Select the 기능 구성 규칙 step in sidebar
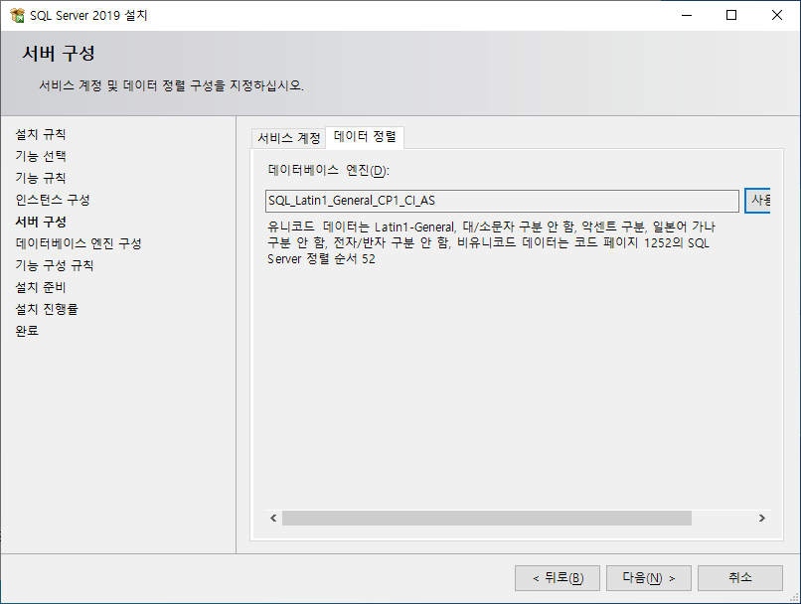801x604 pixels. (x=55, y=265)
